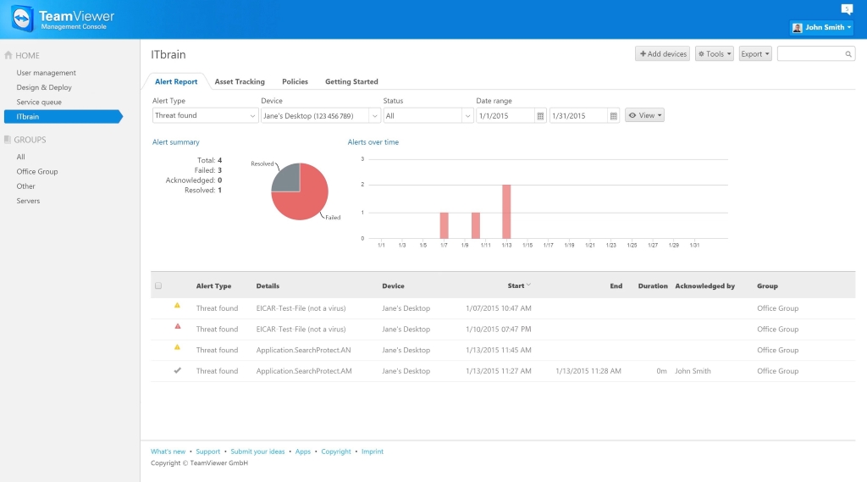Screen dimensions: 867x482
Task: Select the Servers group
Action: (x=28, y=201)
